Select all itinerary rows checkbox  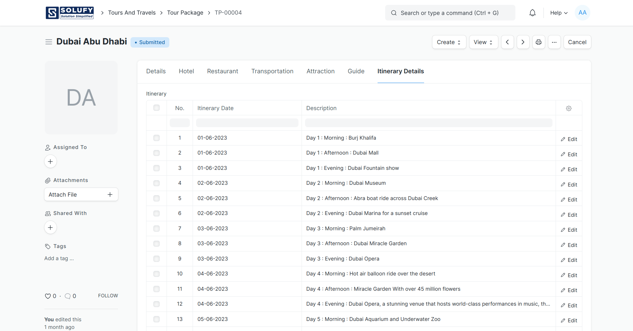click(157, 108)
